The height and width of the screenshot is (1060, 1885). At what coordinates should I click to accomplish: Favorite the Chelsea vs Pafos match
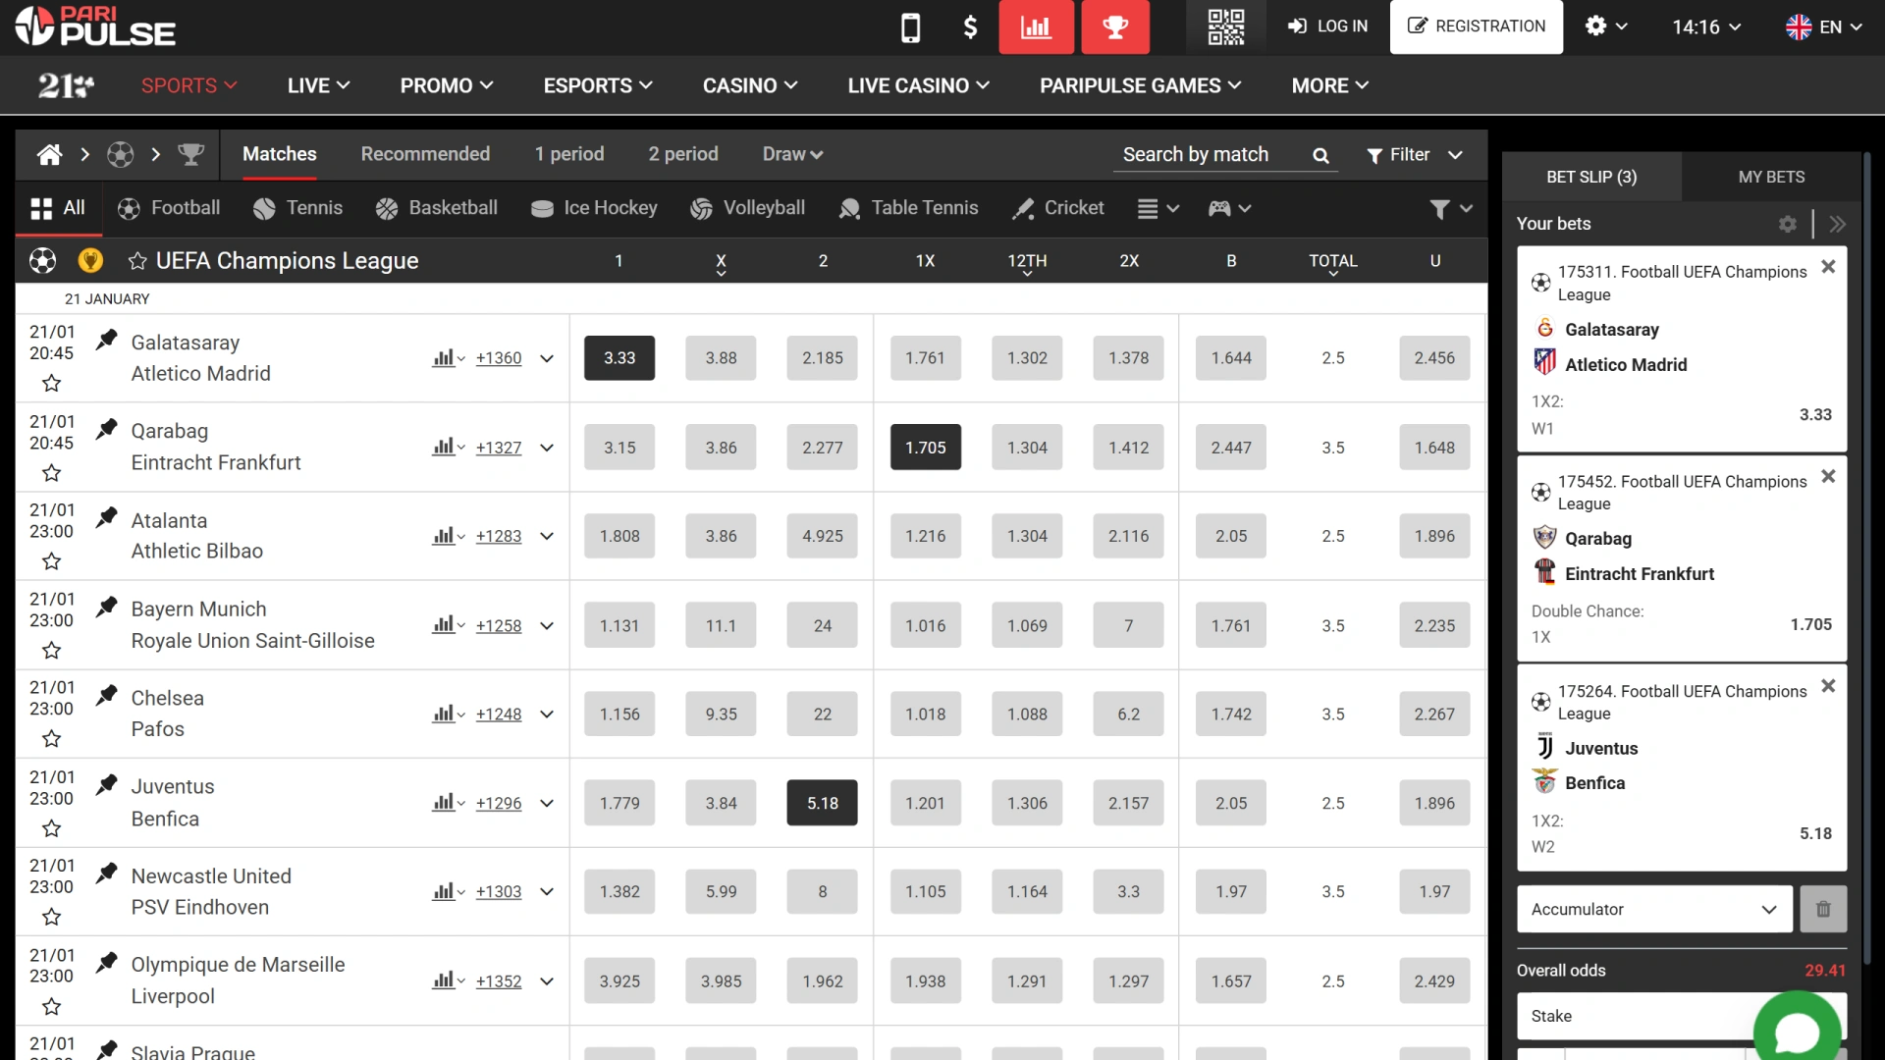coord(51,739)
